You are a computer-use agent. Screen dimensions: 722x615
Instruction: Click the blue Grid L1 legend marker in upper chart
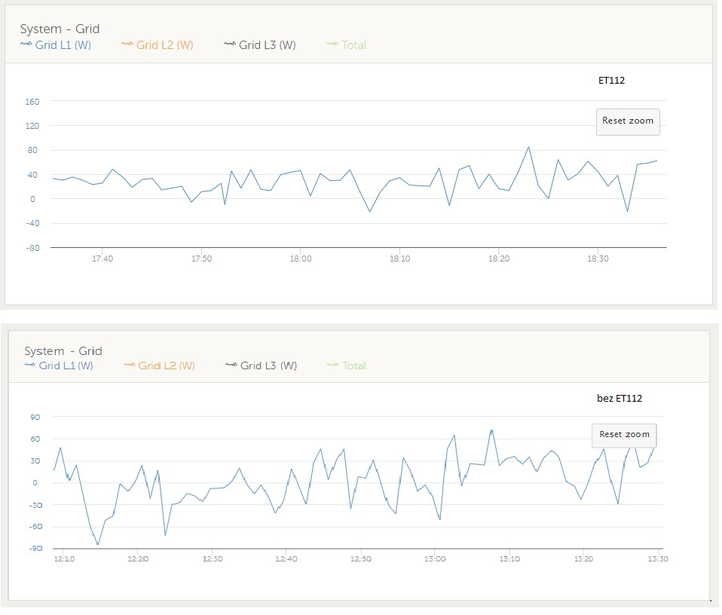[x=26, y=44]
